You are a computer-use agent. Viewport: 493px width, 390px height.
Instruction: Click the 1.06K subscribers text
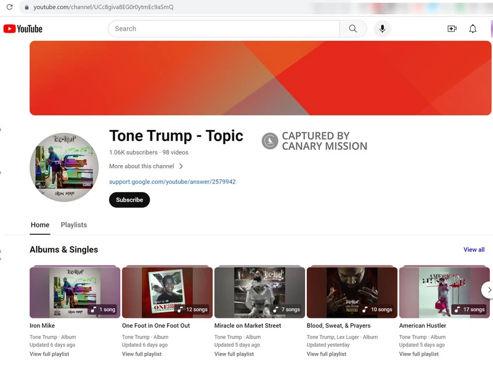point(133,152)
